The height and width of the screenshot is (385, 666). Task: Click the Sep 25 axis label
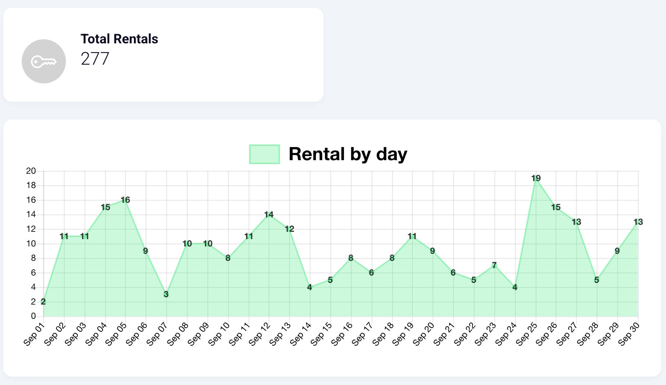point(527,334)
